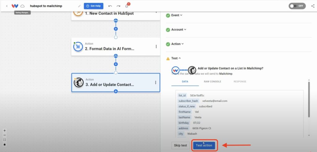Open the Get Help button
The height and width of the screenshot is (152, 317).
point(93,6)
